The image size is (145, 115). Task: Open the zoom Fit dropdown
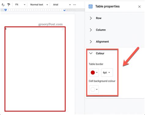point(20,5)
